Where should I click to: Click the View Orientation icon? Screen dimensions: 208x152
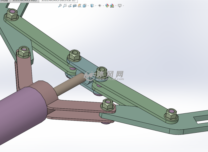[x=84, y=6]
